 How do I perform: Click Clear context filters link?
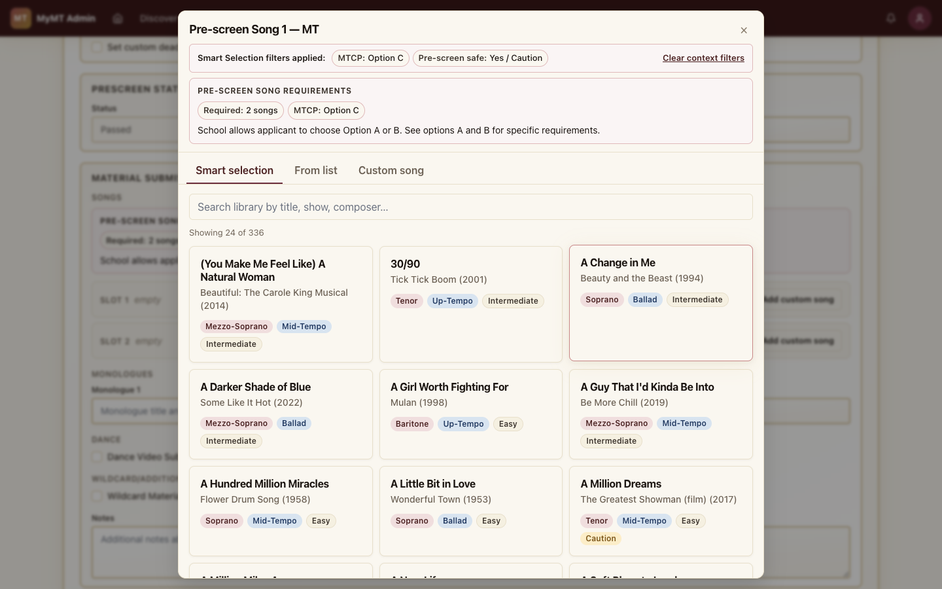pos(703,58)
